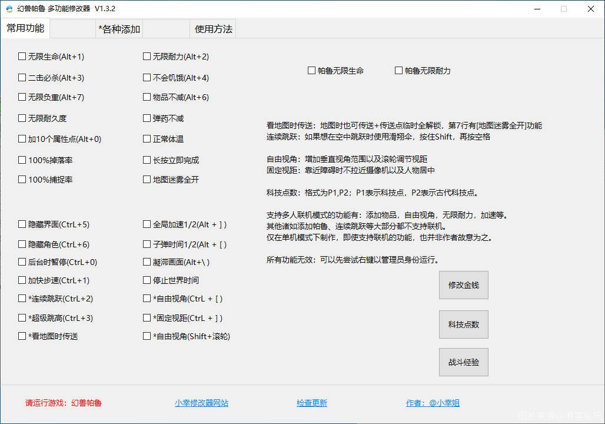Select the 常用功能 tab
This screenshot has height=424, width=605.
coord(25,28)
